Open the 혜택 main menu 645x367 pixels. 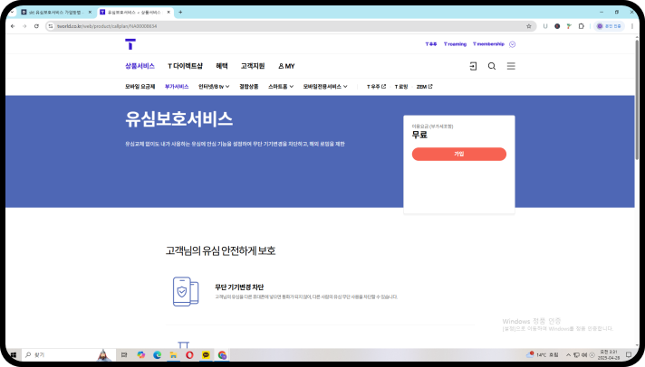[222, 66]
